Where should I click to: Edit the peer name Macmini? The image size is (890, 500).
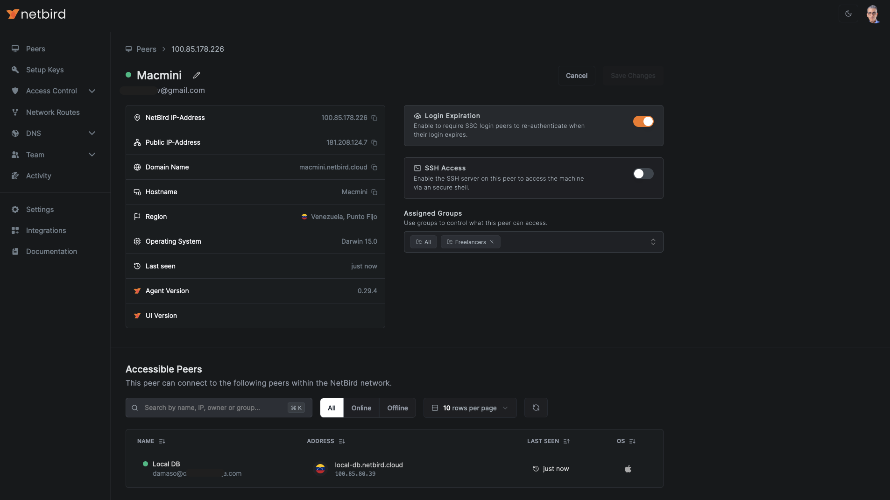(x=196, y=75)
